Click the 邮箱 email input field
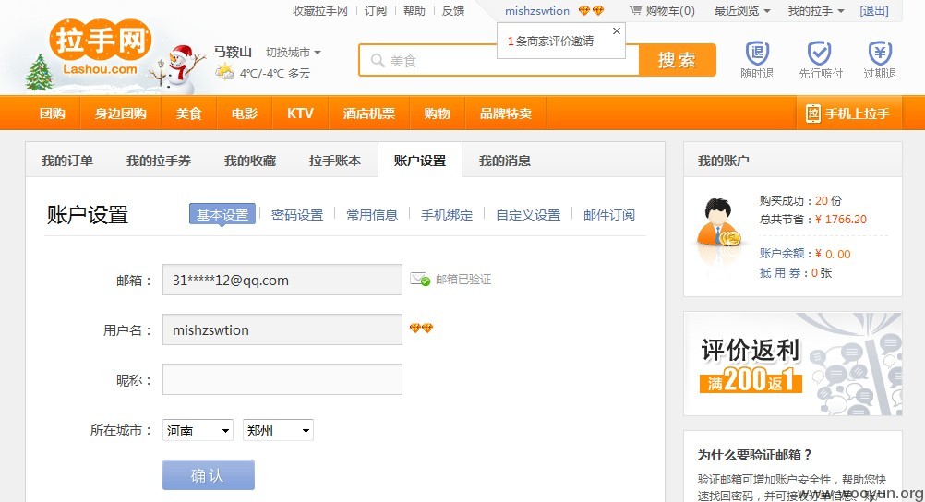The height and width of the screenshot is (502, 925). point(282,280)
